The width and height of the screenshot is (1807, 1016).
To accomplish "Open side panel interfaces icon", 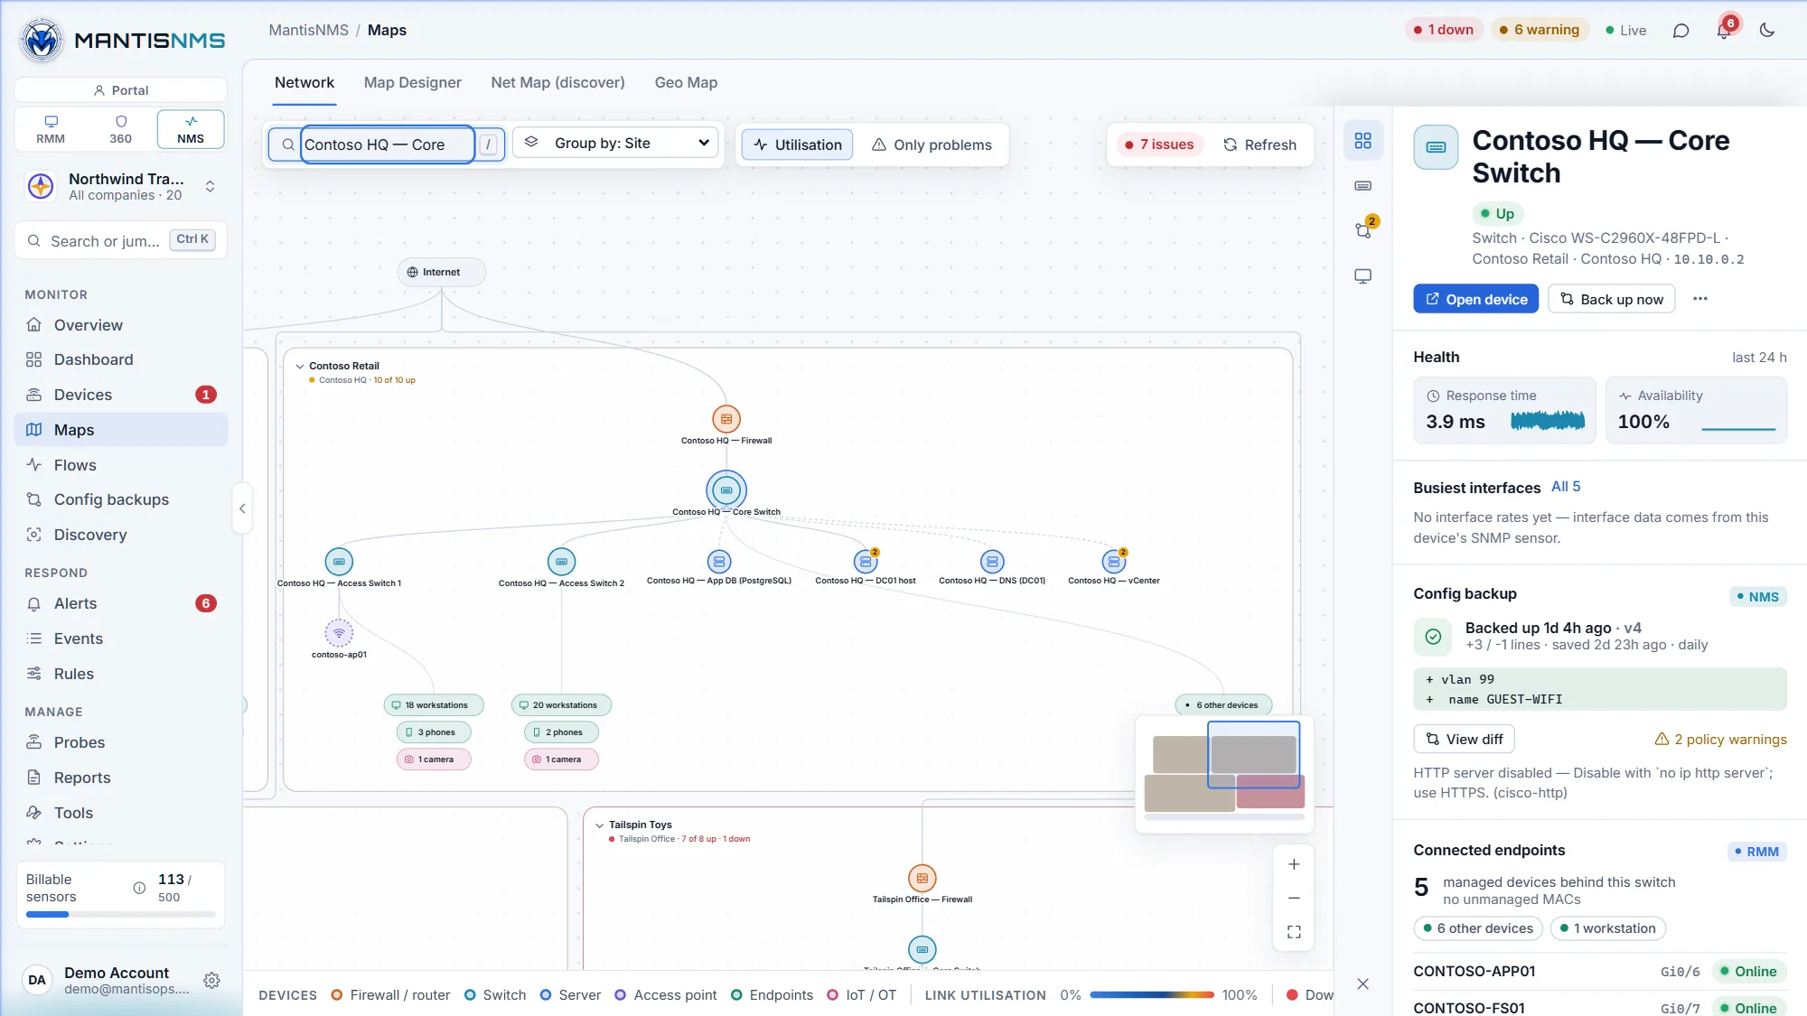I will click(1362, 185).
